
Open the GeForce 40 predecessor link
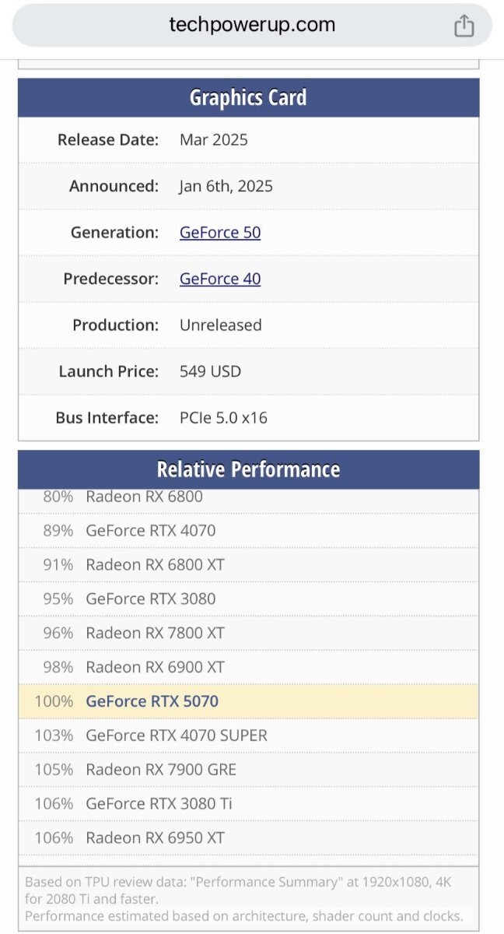(220, 279)
